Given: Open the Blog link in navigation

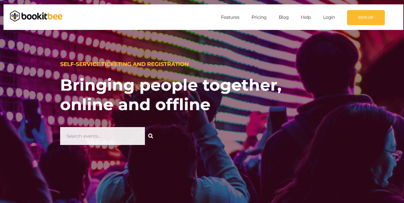Looking at the screenshot, I should pyautogui.click(x=284, y=17).
